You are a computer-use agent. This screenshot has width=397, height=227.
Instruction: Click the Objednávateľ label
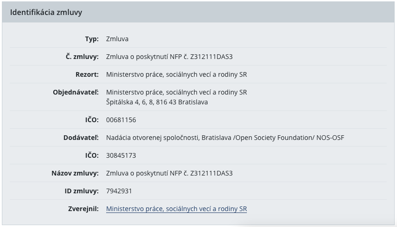[76, 92]
